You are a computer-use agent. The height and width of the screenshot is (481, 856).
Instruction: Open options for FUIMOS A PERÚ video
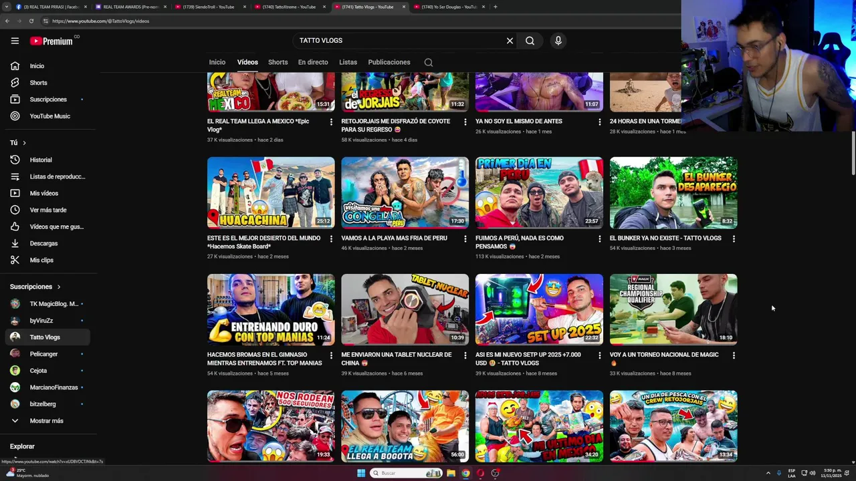pos(599,239)
